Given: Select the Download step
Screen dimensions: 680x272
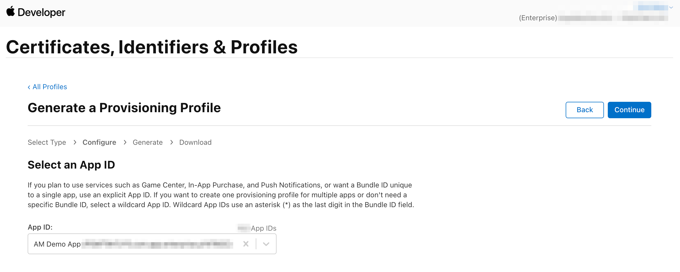Looking at the screenshot, I should [195, 143].
